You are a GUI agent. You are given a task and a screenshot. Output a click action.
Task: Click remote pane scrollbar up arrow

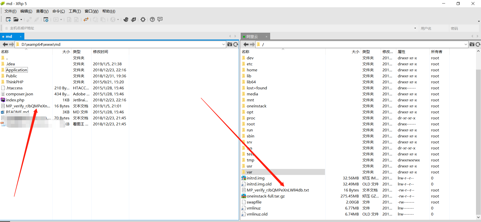[478, 51]
